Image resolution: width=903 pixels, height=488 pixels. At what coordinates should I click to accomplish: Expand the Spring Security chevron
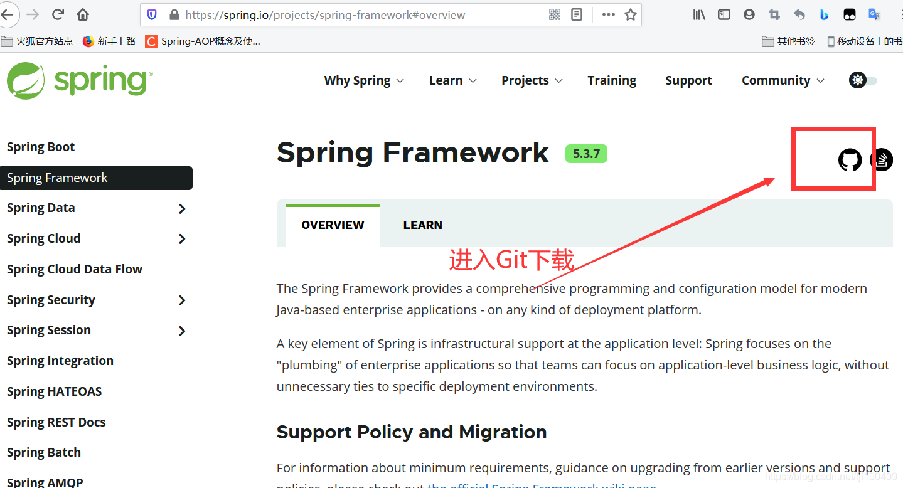point(182,300)
